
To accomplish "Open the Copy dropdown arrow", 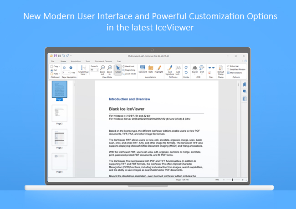I will pos(59,66).
